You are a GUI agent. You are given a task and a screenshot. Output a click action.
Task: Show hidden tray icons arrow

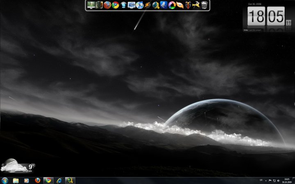pyautogui.click(x=266, y=181)
